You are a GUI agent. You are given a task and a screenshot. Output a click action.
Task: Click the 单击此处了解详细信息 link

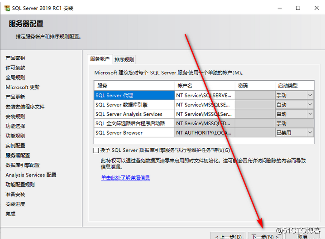click(125, 178)
